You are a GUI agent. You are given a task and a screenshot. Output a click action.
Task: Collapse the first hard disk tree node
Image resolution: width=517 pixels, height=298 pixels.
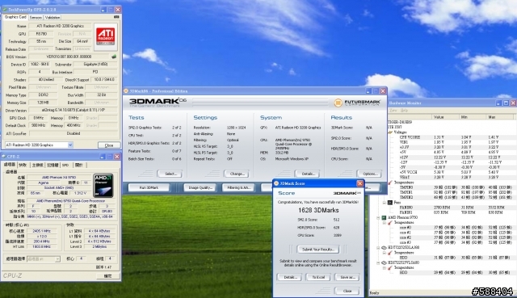378,248
